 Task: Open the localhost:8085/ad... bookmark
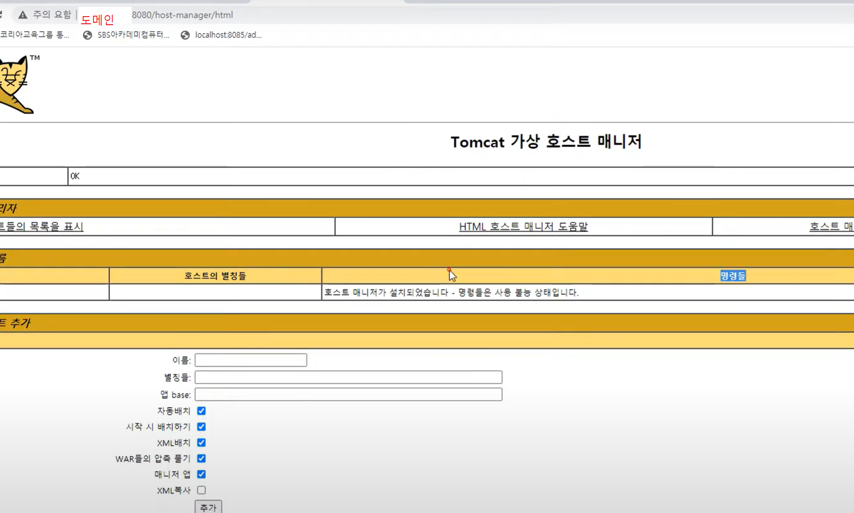coord(221,35)
